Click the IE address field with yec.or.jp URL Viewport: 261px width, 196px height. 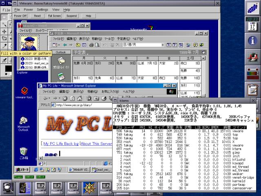82,105
